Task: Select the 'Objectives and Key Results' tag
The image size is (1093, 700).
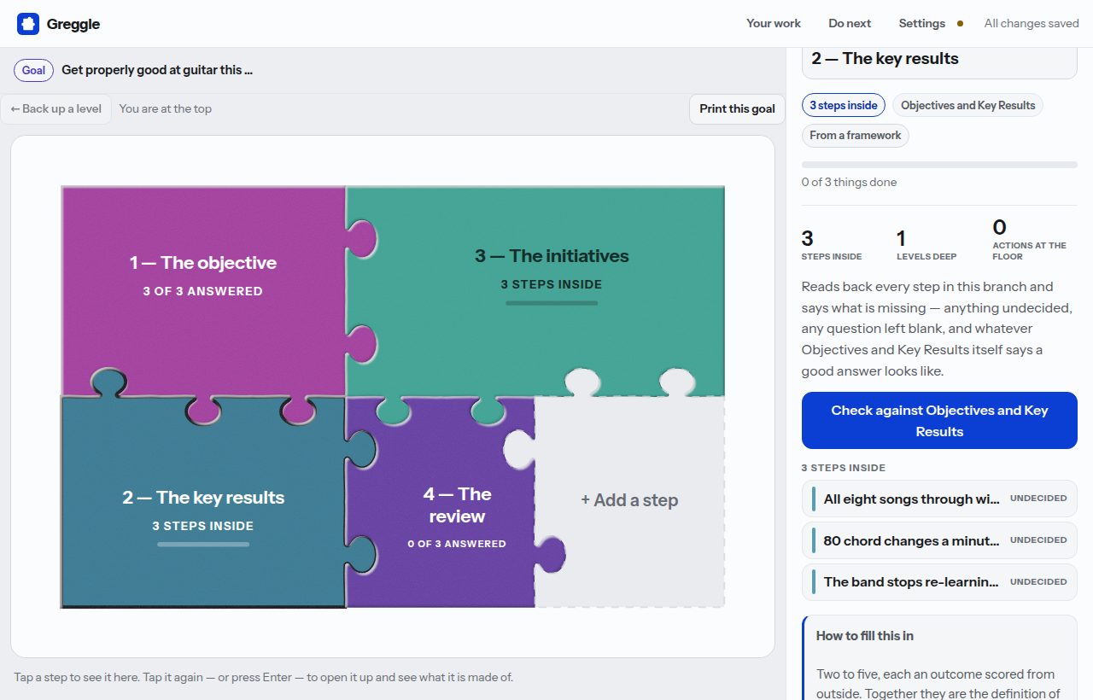Action: [967, 105]
